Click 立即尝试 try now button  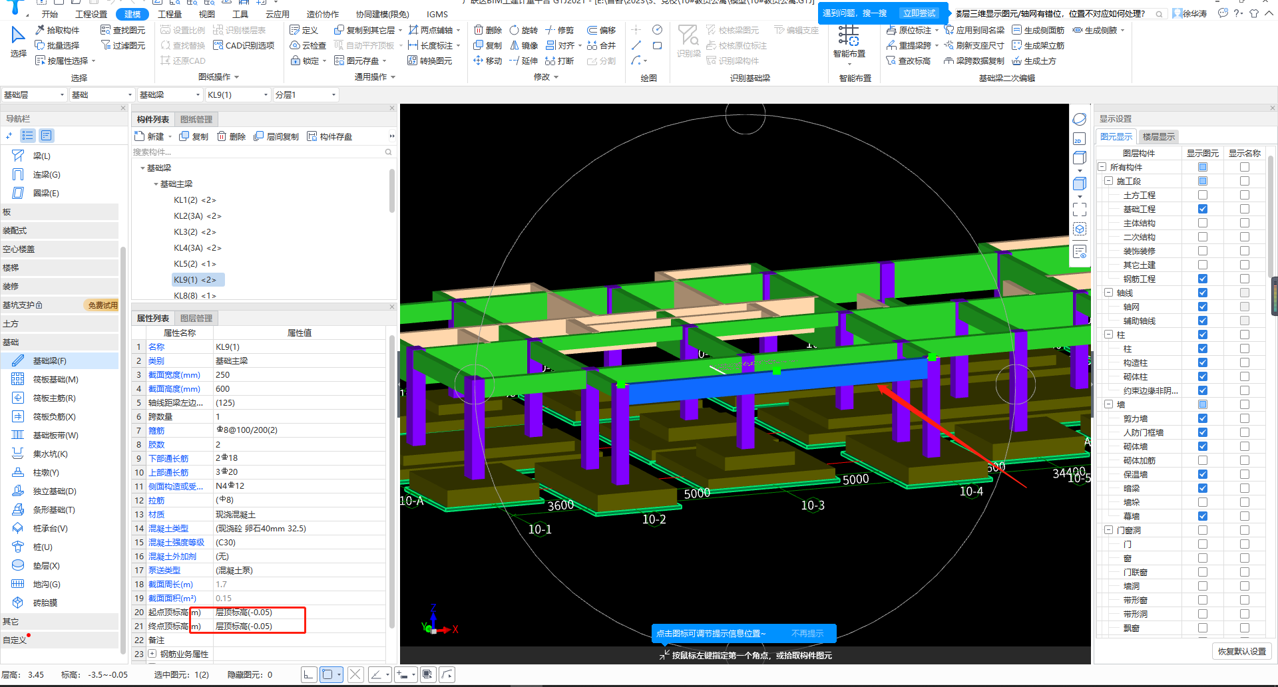919,13
